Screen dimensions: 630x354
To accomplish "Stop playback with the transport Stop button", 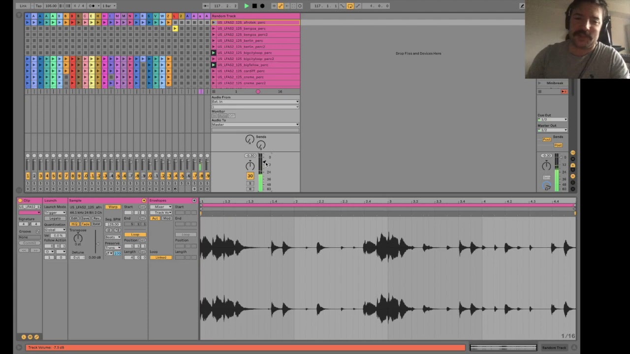I will pyautogui.click(x=254, y=6).
